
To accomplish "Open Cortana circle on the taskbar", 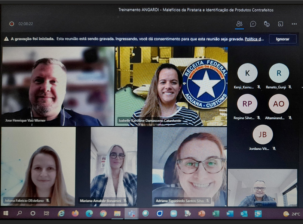I will pos(33,214).
